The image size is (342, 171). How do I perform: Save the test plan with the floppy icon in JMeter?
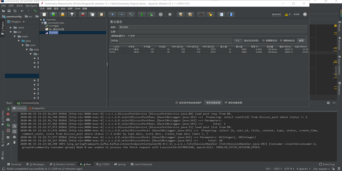(x=72, y=14)
